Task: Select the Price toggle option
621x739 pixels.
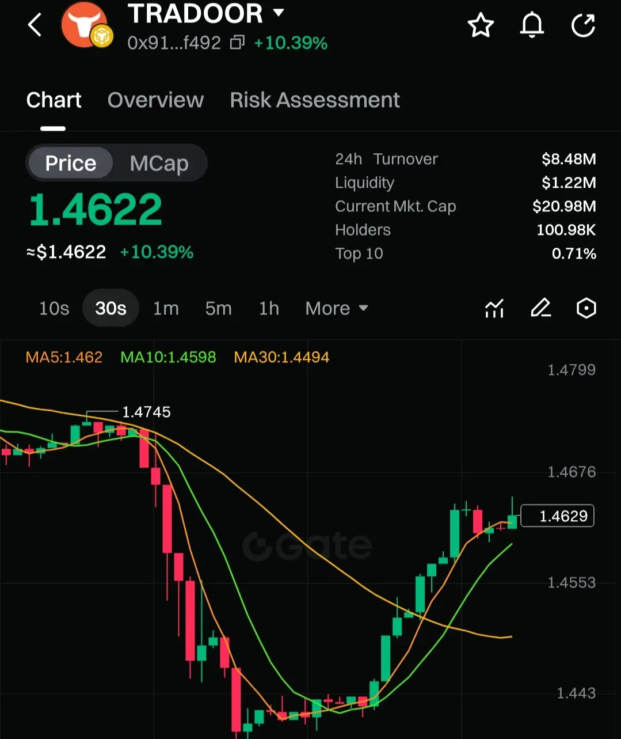Action: pos(71,163)
